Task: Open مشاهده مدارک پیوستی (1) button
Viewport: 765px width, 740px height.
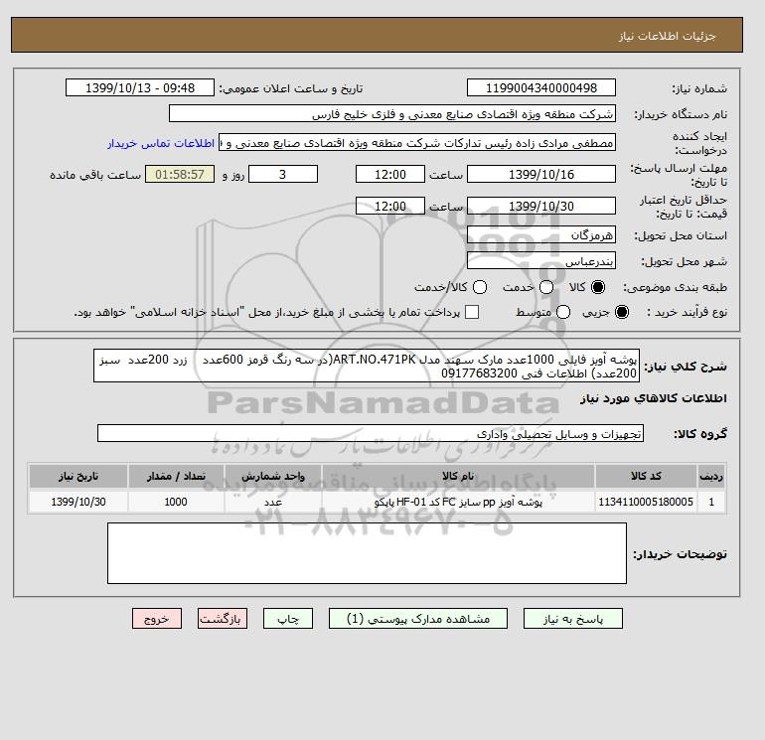Action: click(418, 619)
